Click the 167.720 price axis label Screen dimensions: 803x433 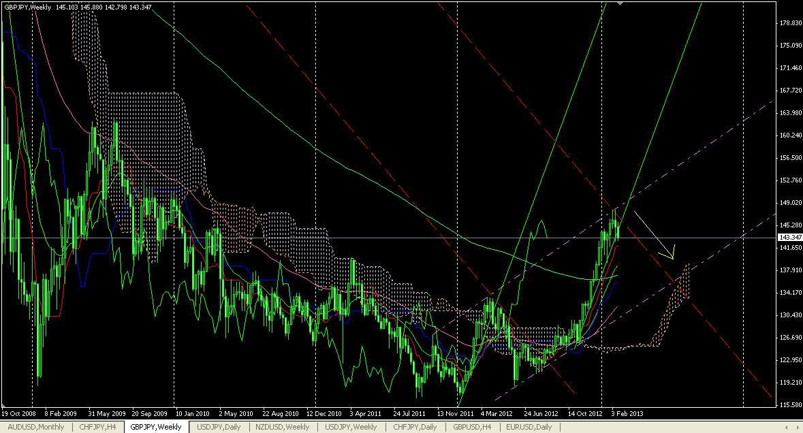coord(791,90)
